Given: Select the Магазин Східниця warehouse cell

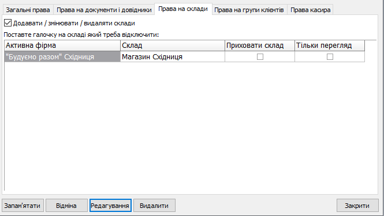Looking at the screenshot, I should pos(173,56).
